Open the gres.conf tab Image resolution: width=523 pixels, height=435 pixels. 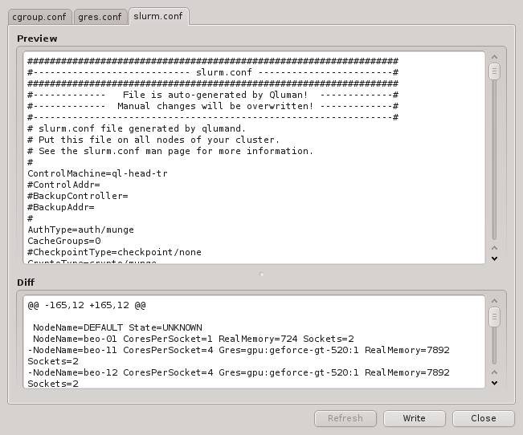(100, 16)
